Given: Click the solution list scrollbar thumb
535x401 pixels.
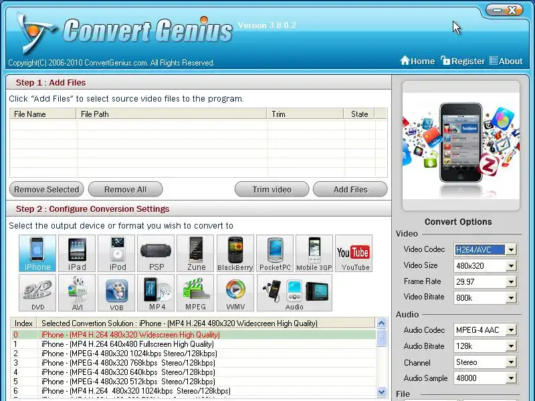Looking at the screenshot, I should 381,338.
